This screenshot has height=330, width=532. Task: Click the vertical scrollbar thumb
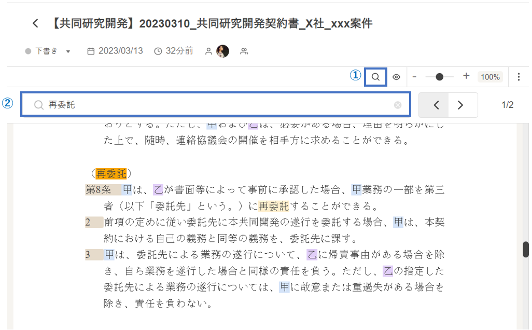(526, 250)
